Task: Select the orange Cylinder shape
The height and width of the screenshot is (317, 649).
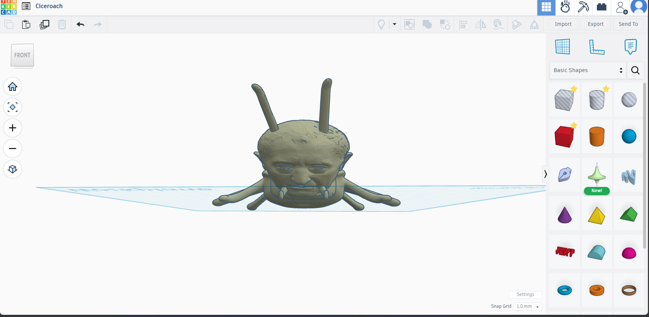Action: pos(596,136)
